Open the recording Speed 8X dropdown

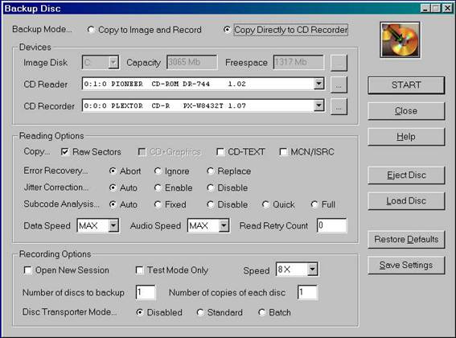[x=312, y=270]
